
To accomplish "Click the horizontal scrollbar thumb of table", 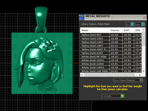I will [109, 75].
